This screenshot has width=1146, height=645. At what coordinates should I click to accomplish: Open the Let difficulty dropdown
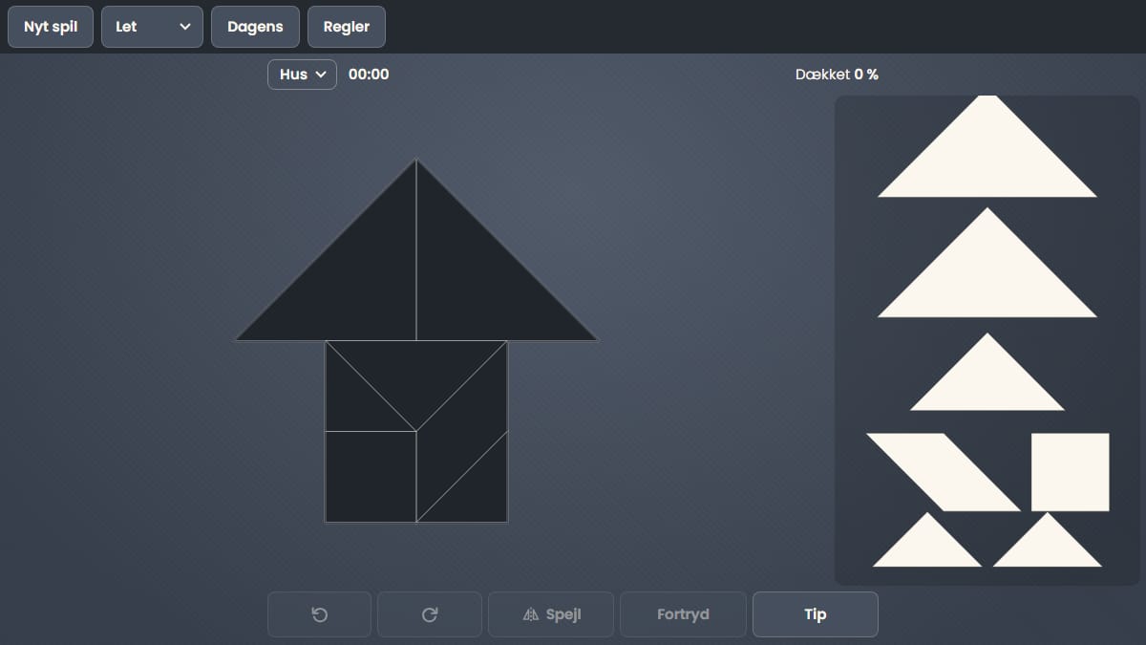152,27
